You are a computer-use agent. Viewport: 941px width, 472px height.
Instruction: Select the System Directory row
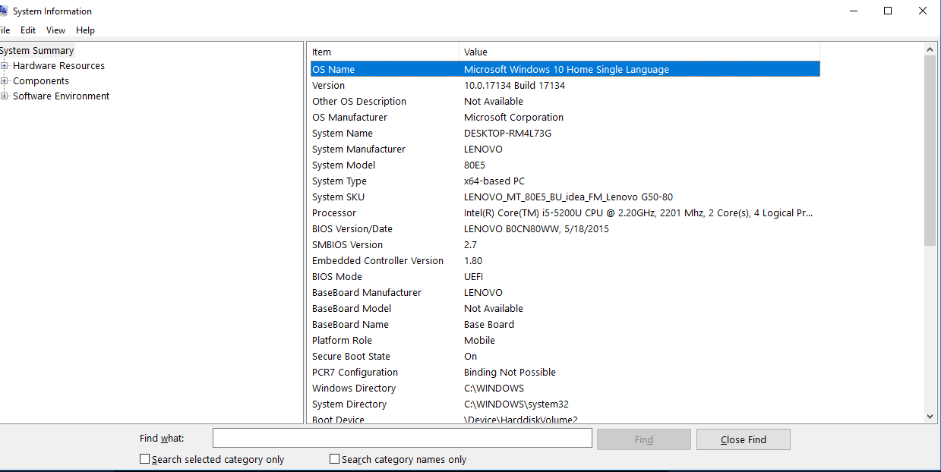[x=565, y=404]
